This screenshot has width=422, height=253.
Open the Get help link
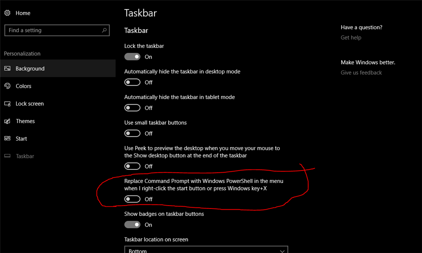[x=351, y=37]
